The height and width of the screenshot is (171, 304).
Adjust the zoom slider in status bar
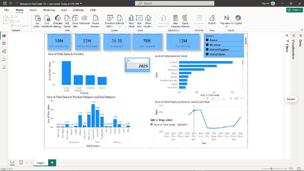pyautogui.click(x=272, y=169)
